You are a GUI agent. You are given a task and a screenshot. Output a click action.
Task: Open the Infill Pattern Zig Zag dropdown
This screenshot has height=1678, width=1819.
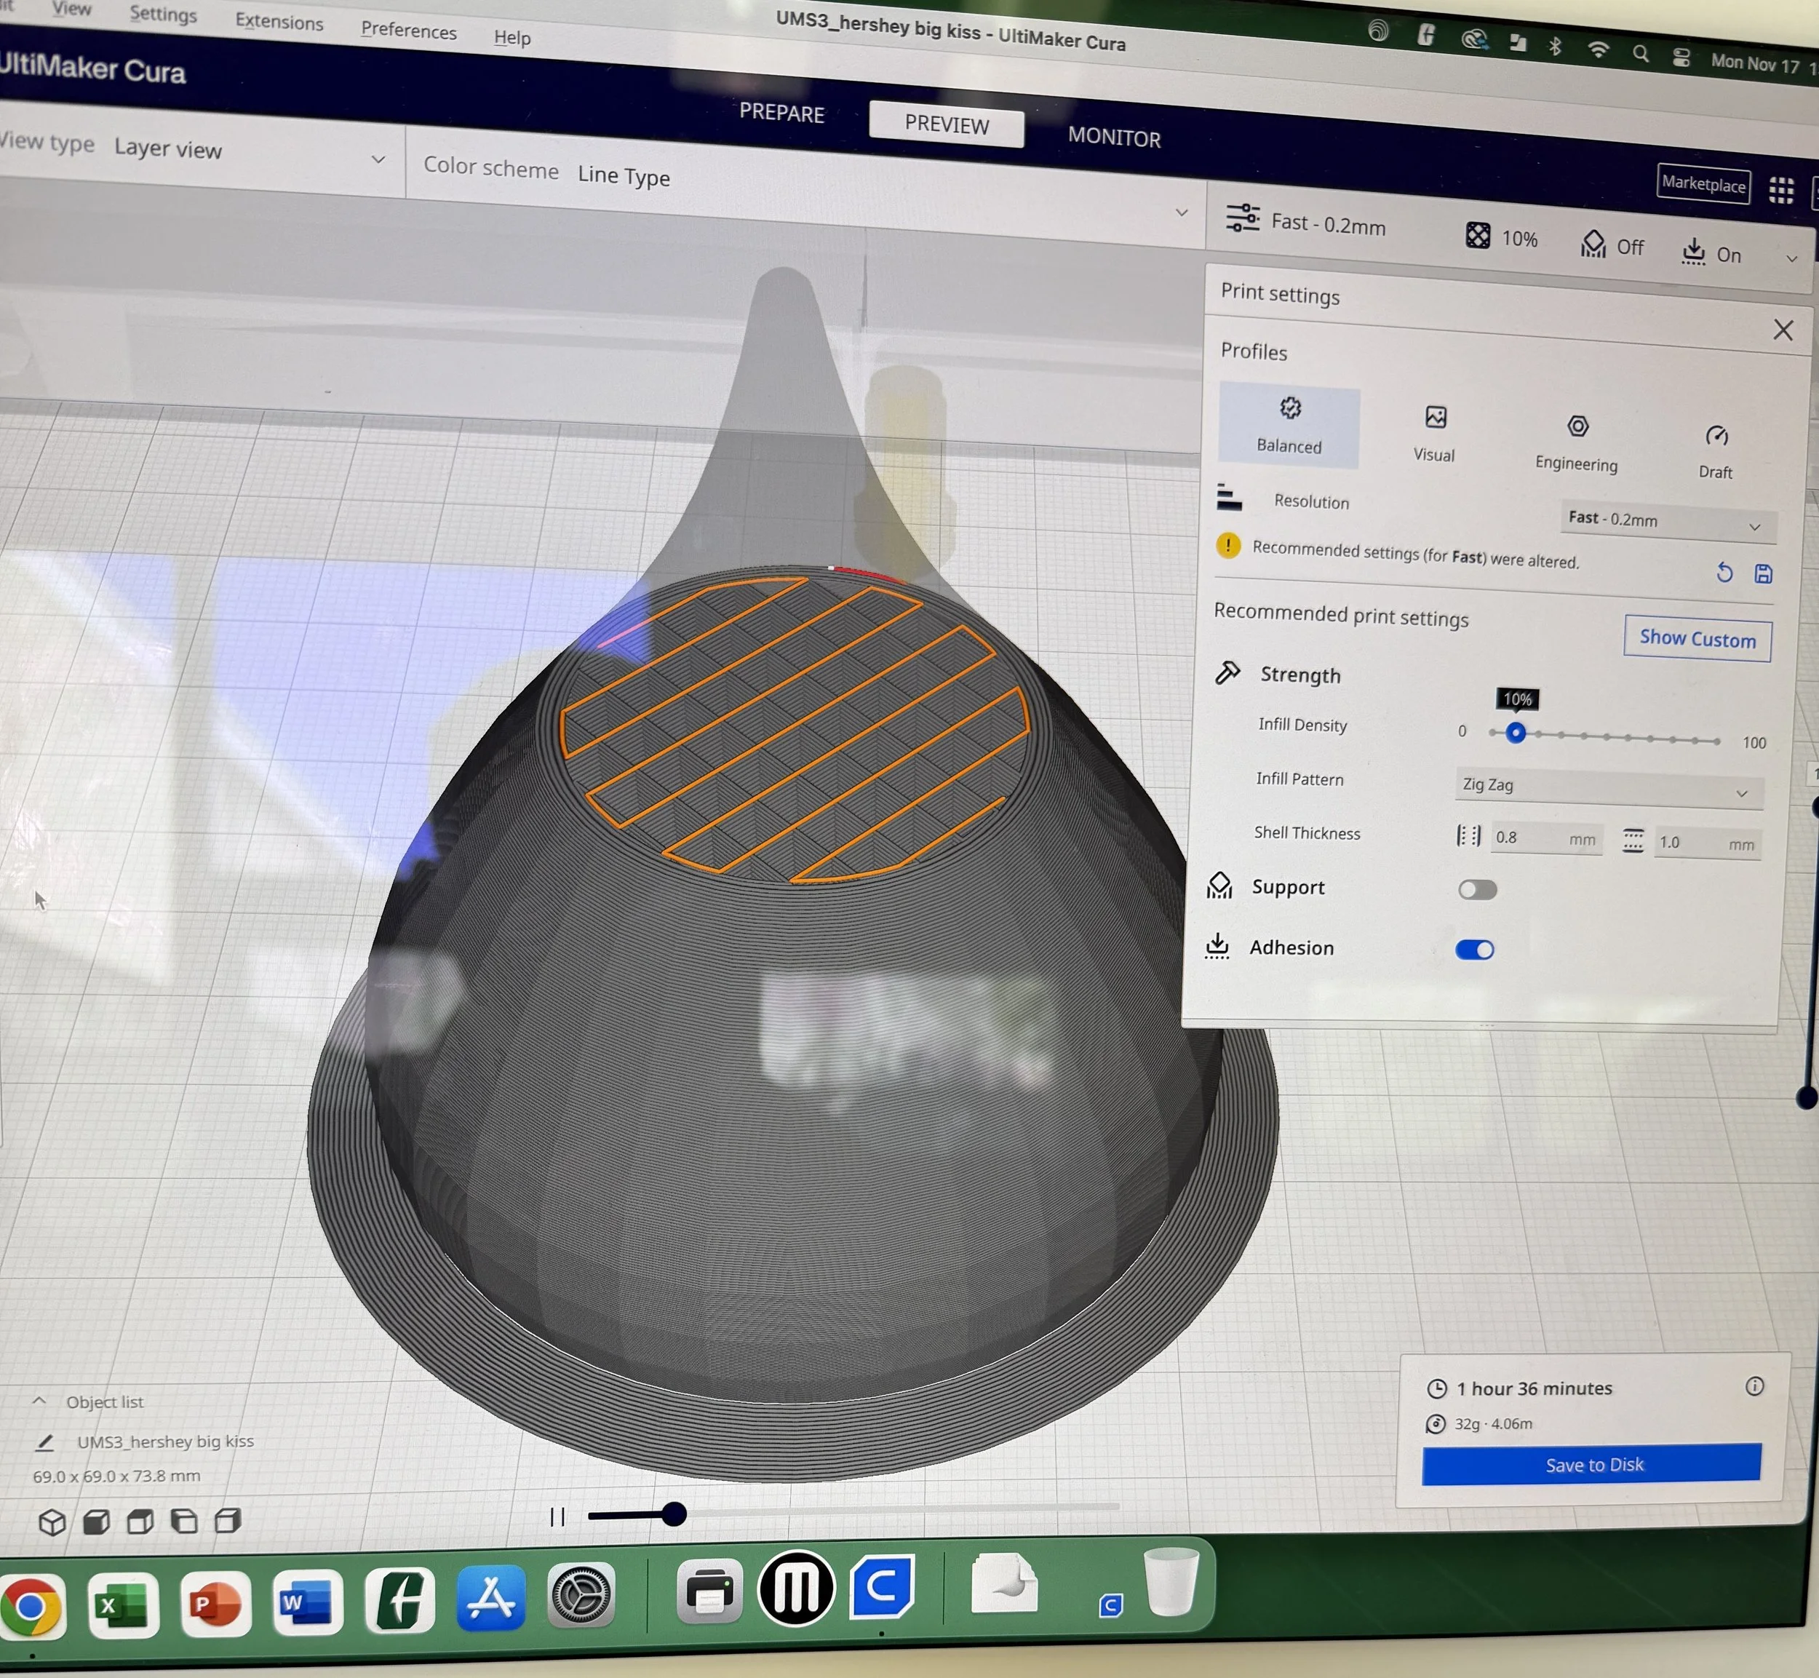pyautogui.click(x=1607, y=787)
